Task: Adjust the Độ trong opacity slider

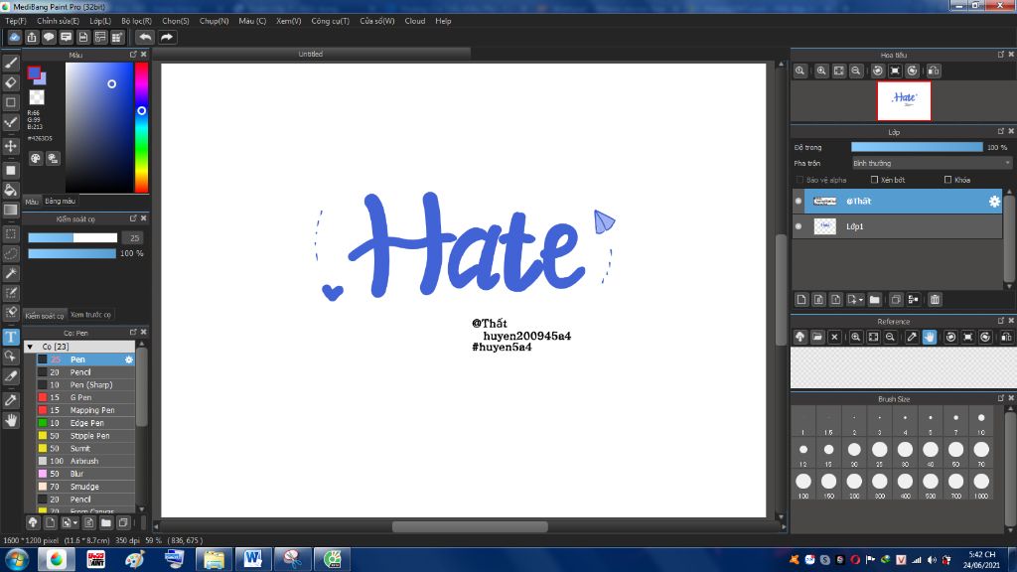Action: click(x=917, y=147)
